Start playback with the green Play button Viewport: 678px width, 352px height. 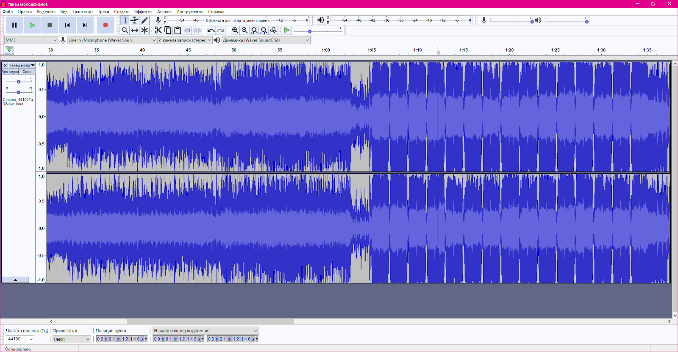32,25
